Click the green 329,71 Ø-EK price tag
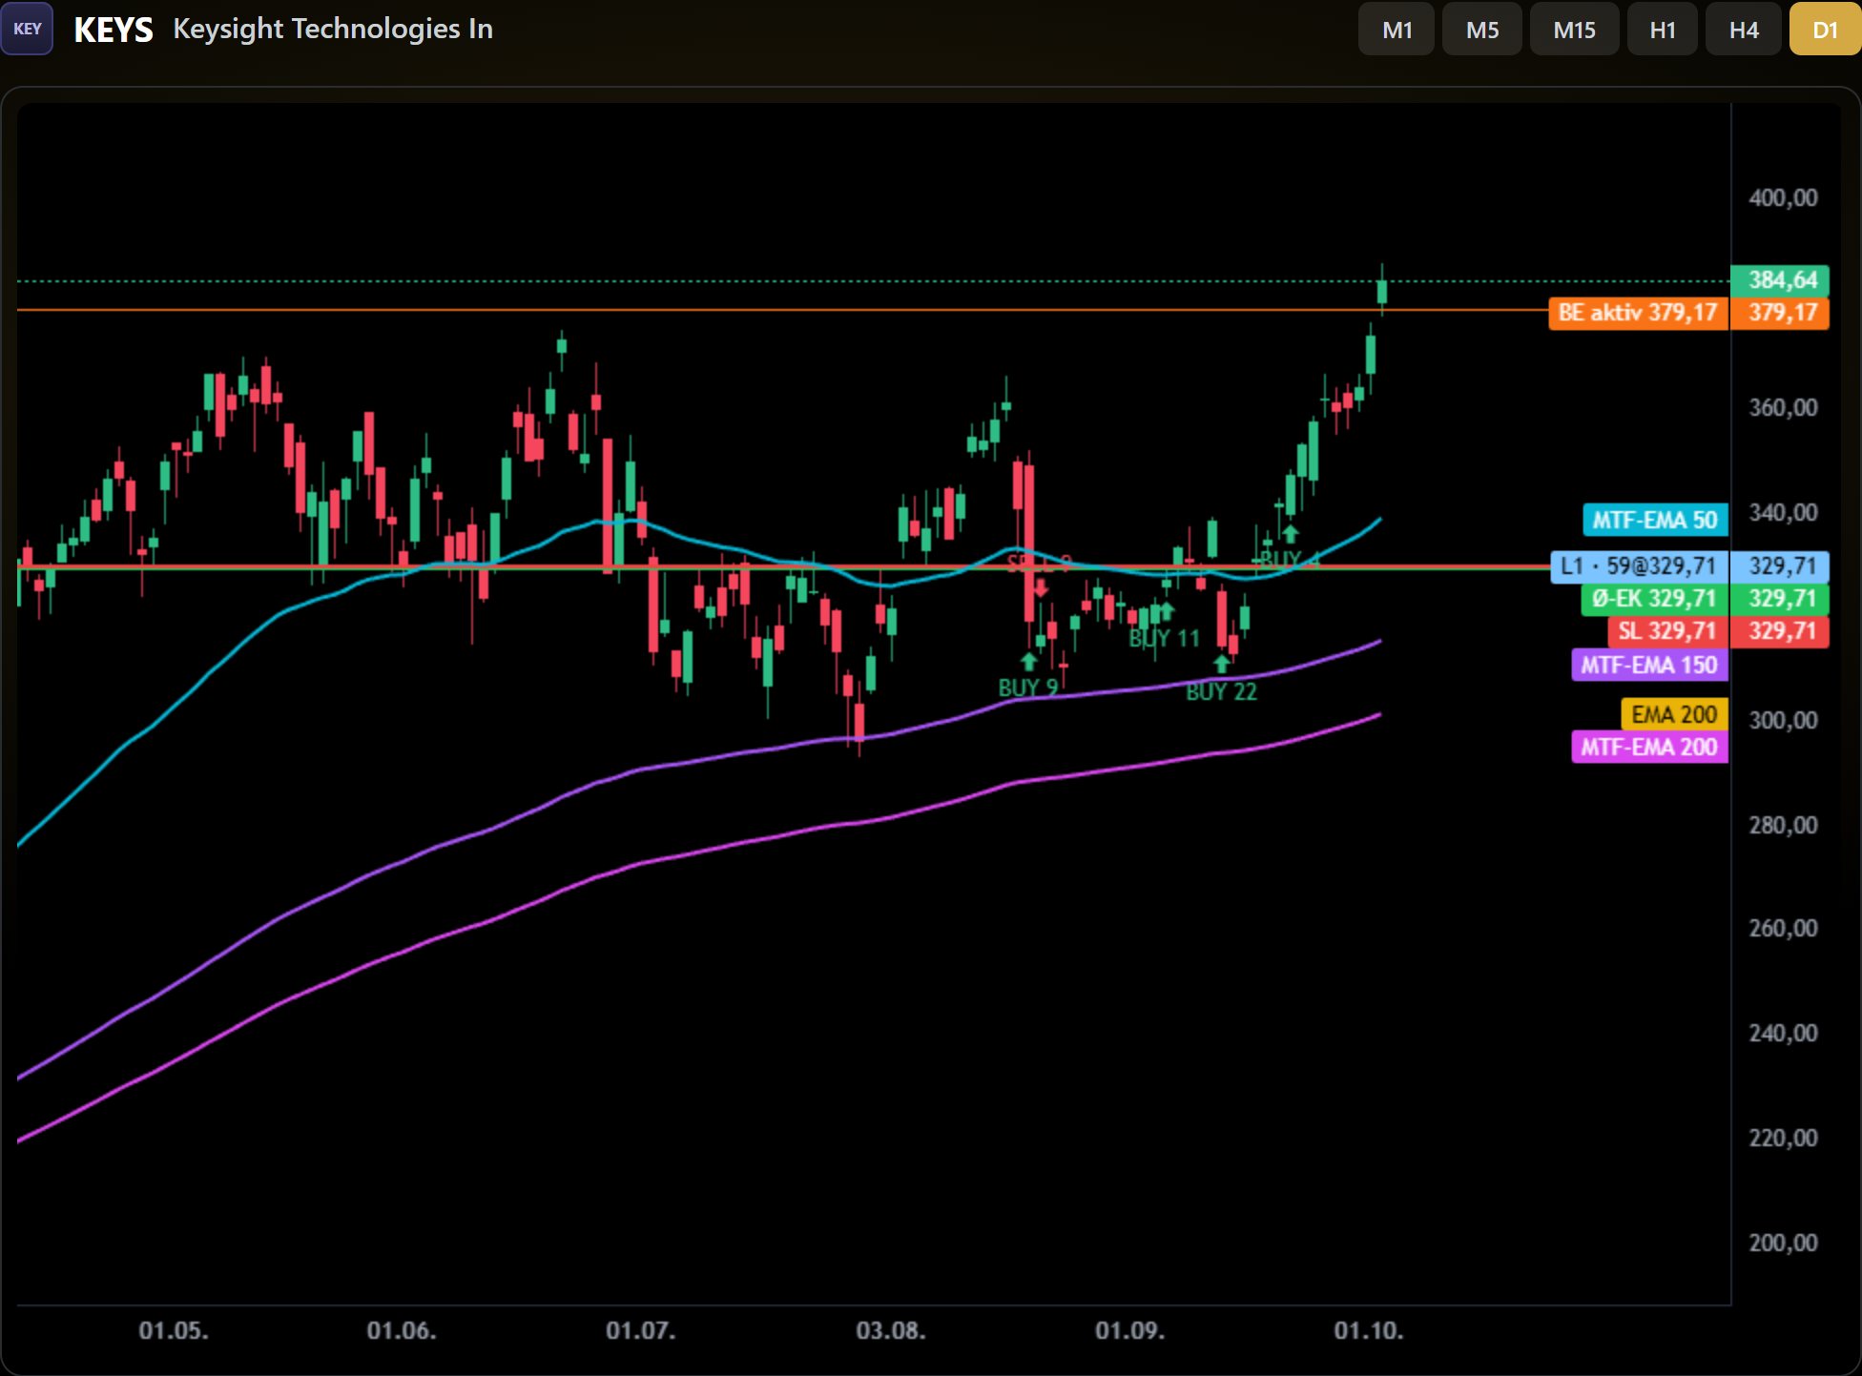This screenshot has width=1862, height=1376. pos(1780,599)
